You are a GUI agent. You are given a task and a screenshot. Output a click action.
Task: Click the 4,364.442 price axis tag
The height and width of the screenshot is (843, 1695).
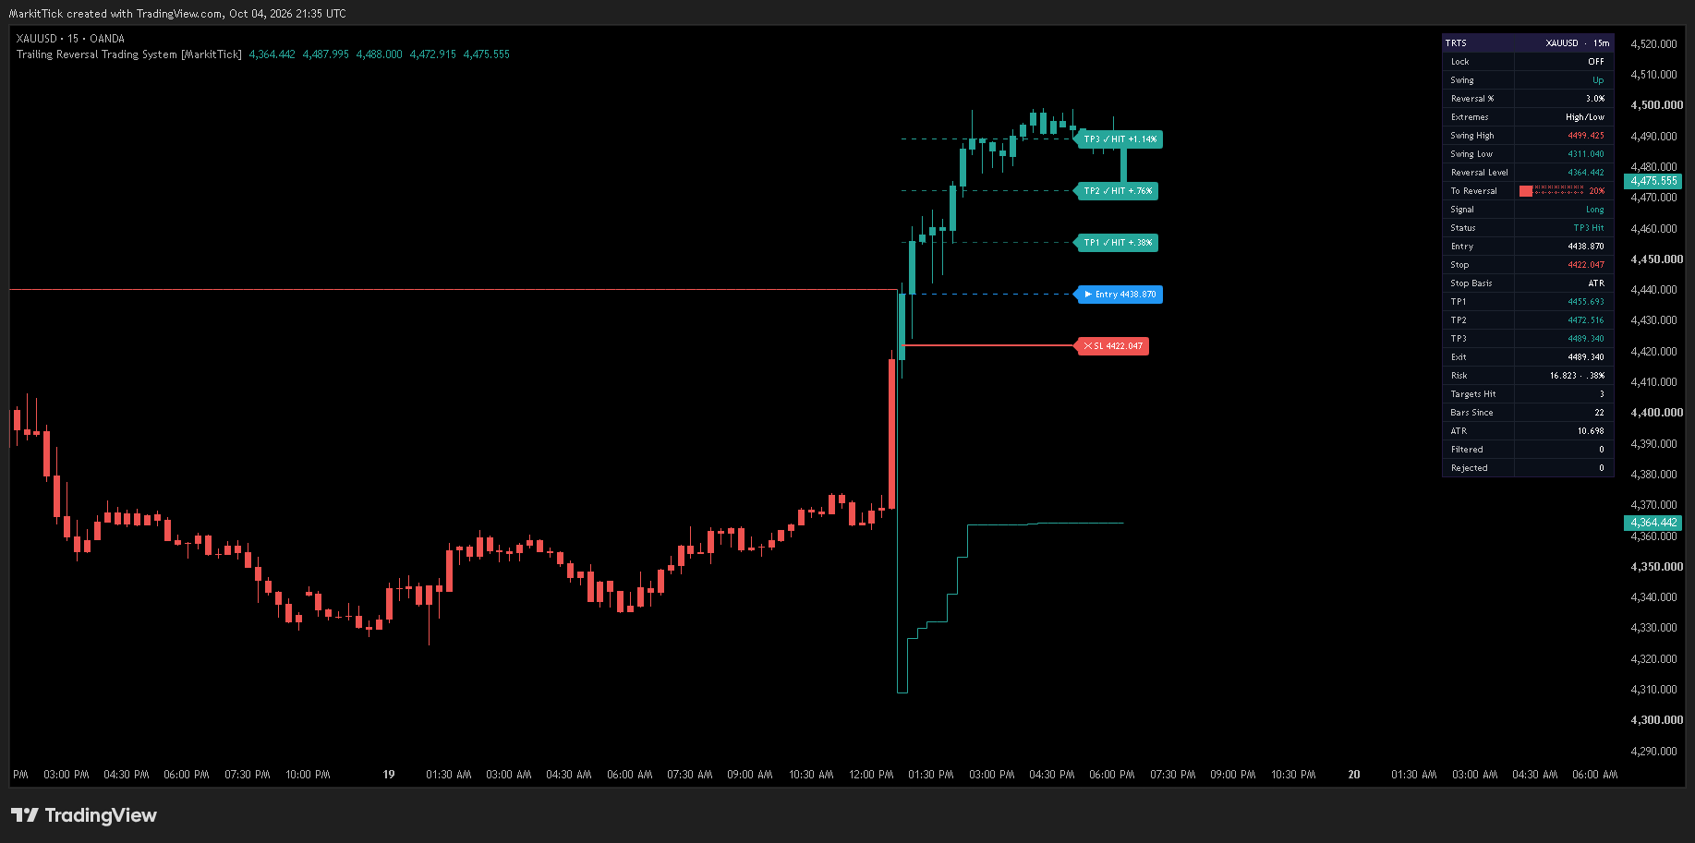click(x=1653, y=523)
